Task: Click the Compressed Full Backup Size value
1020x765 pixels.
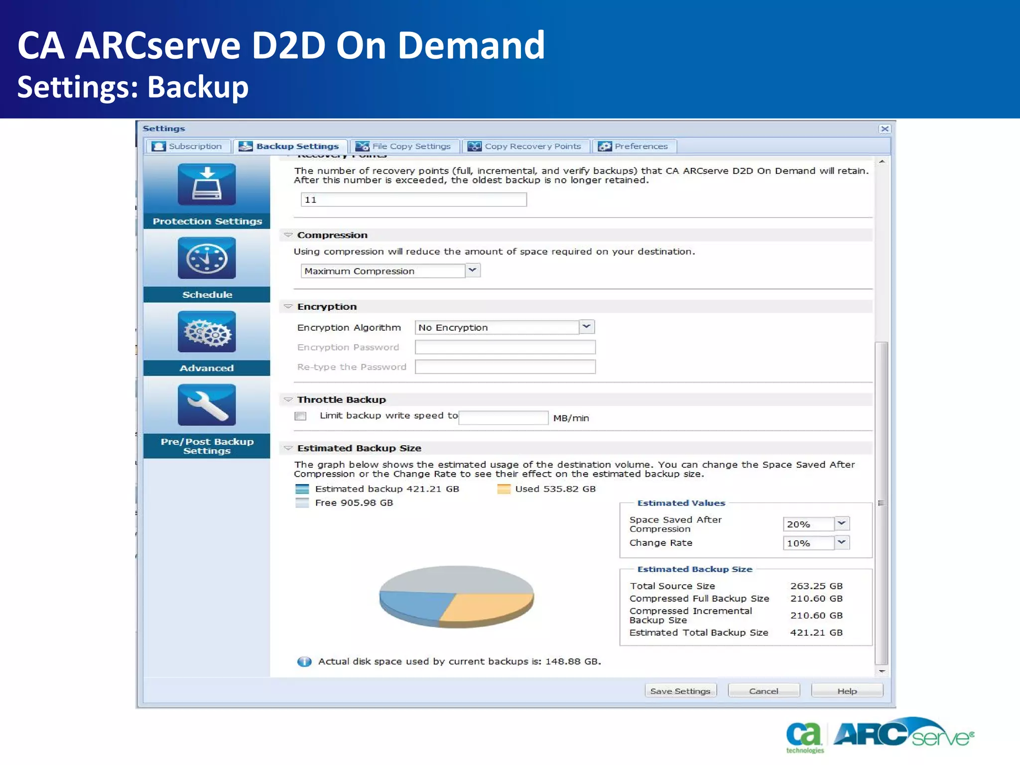Action: (816, 599)
